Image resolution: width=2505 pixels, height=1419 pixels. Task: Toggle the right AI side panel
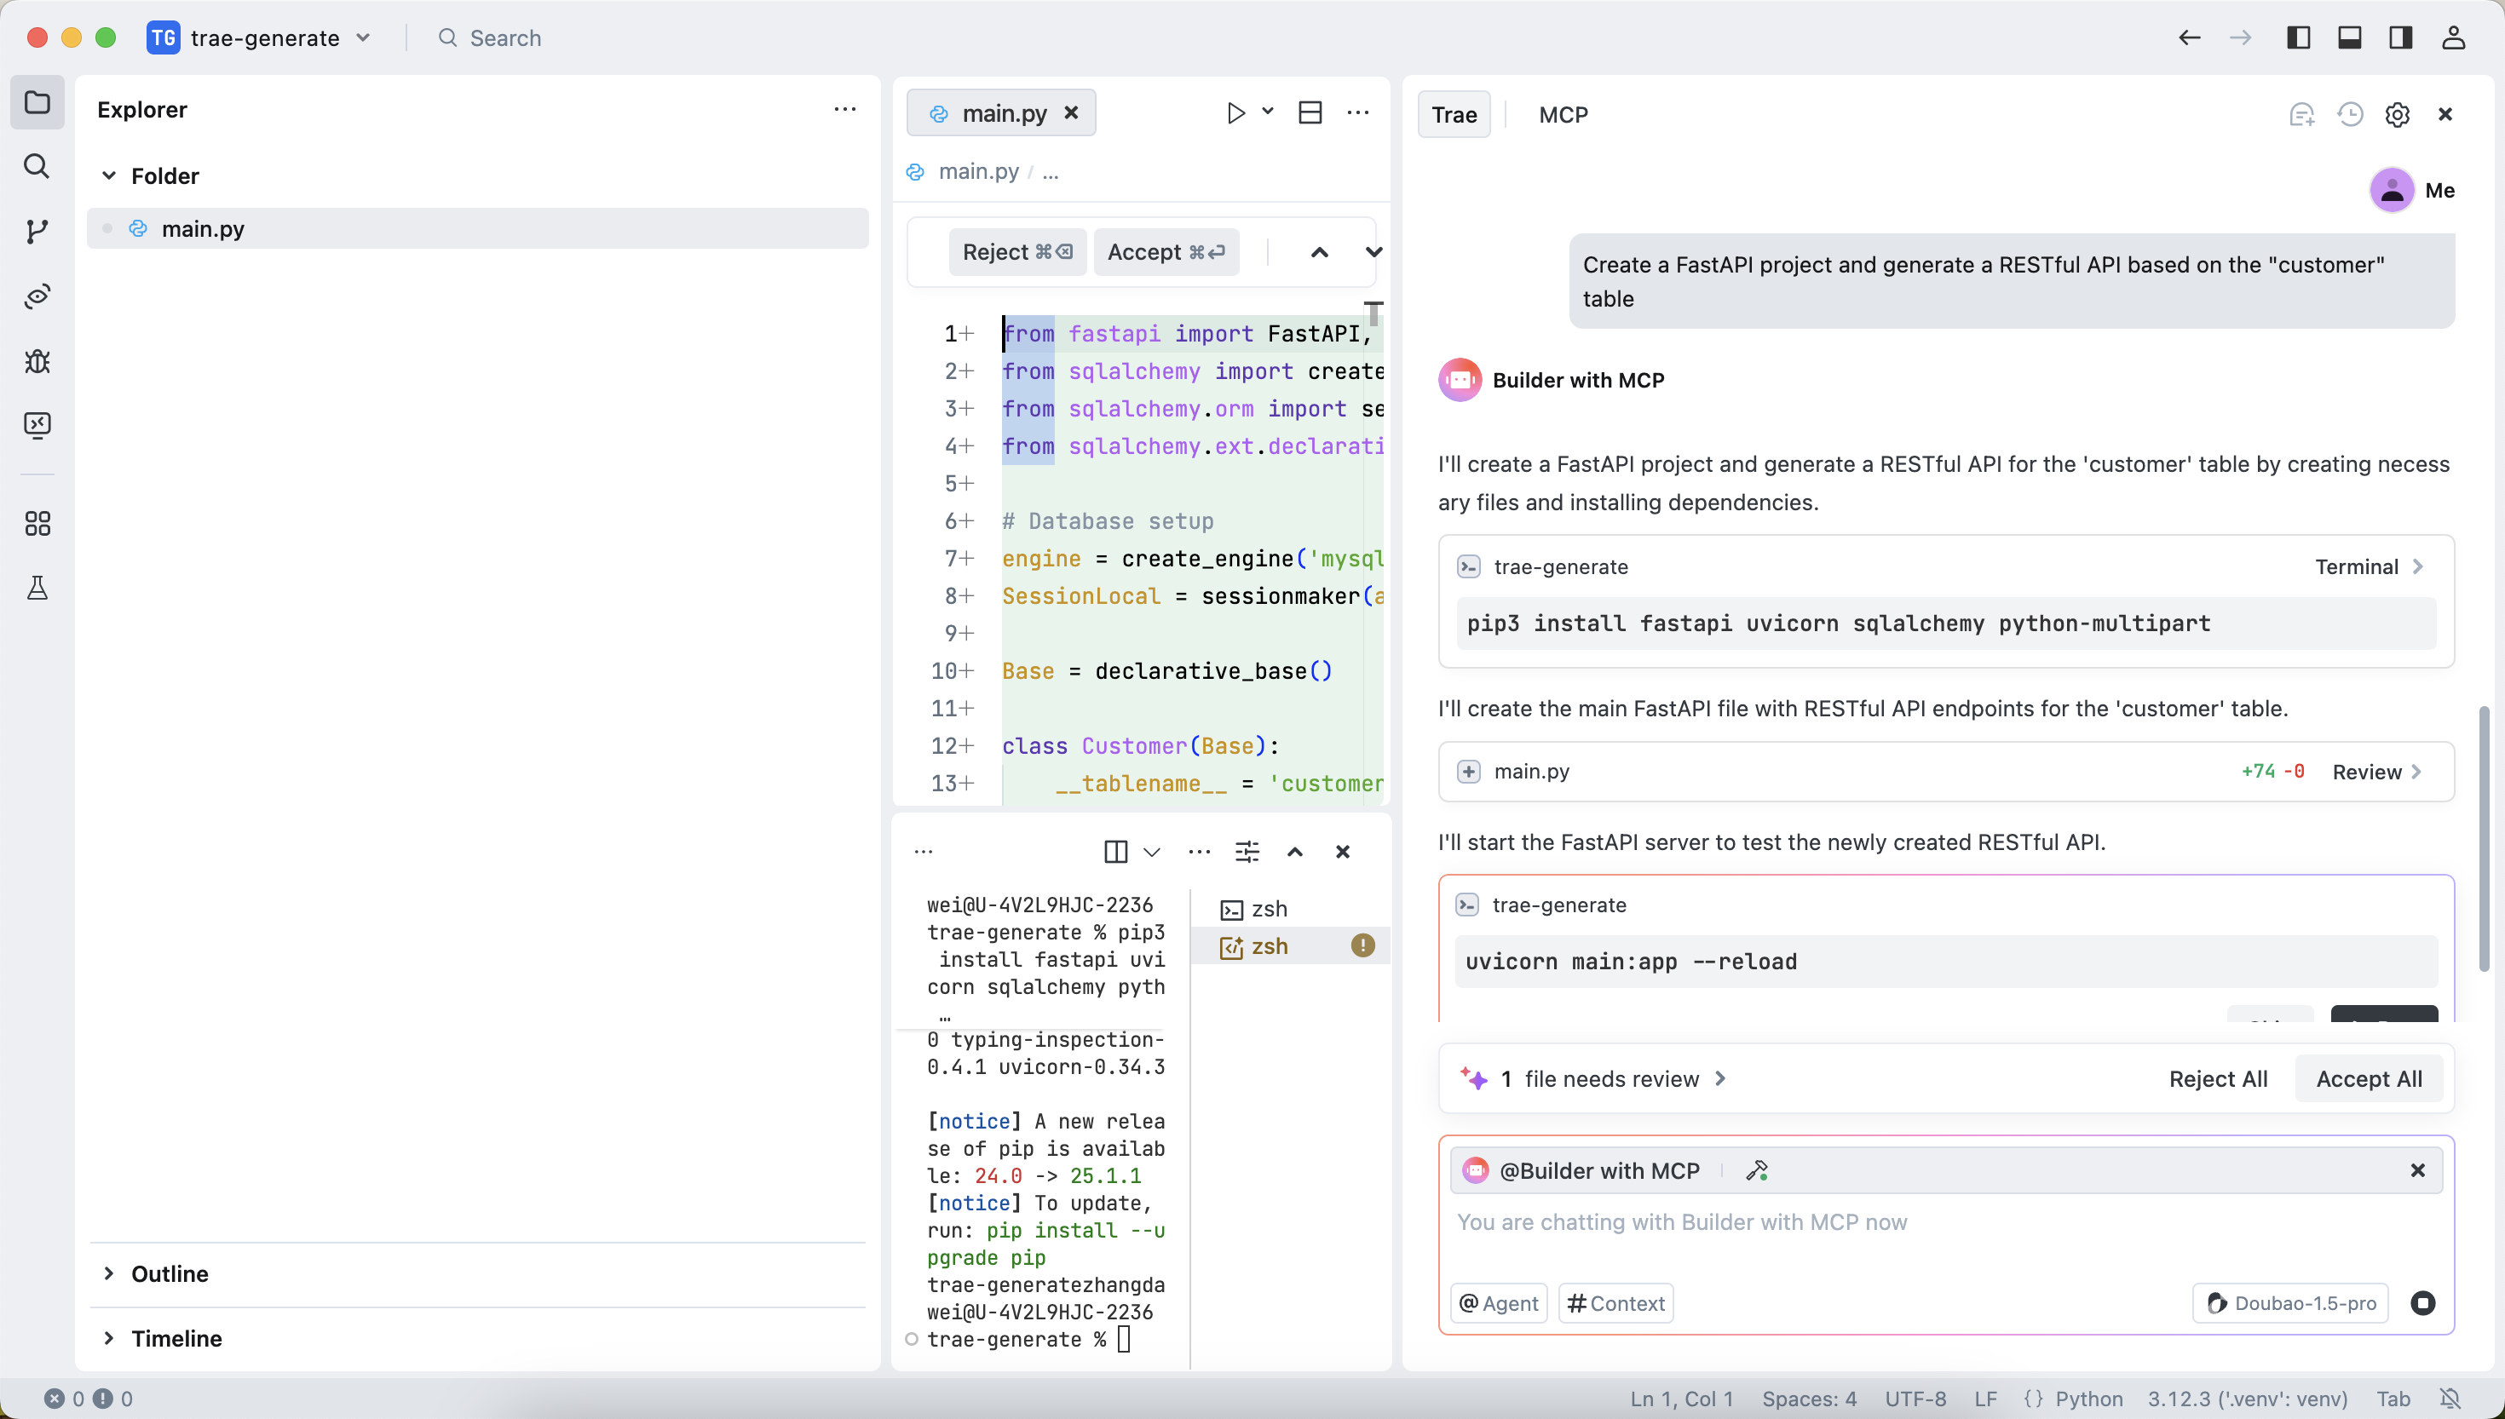(x=2401, y=38)
